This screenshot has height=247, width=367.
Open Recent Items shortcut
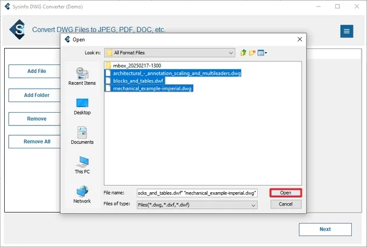click(x=82, y=77)
